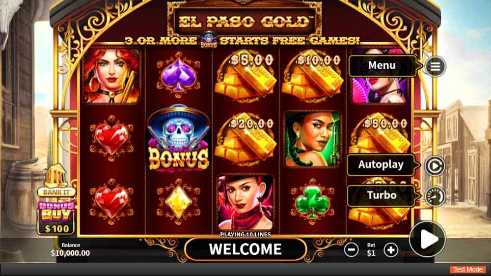This screenshot has width=491, height=276.
Task: Click the Turbo label
Action: pyautogui.click(x=382, y=195)
